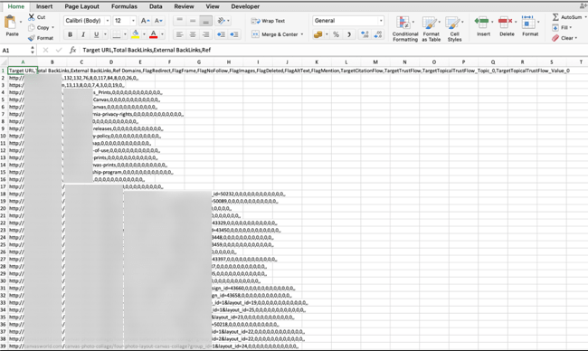This screenshot has height=351, width=588.
Task: Increase font size with the A-up icon
Action: (145, 21)
